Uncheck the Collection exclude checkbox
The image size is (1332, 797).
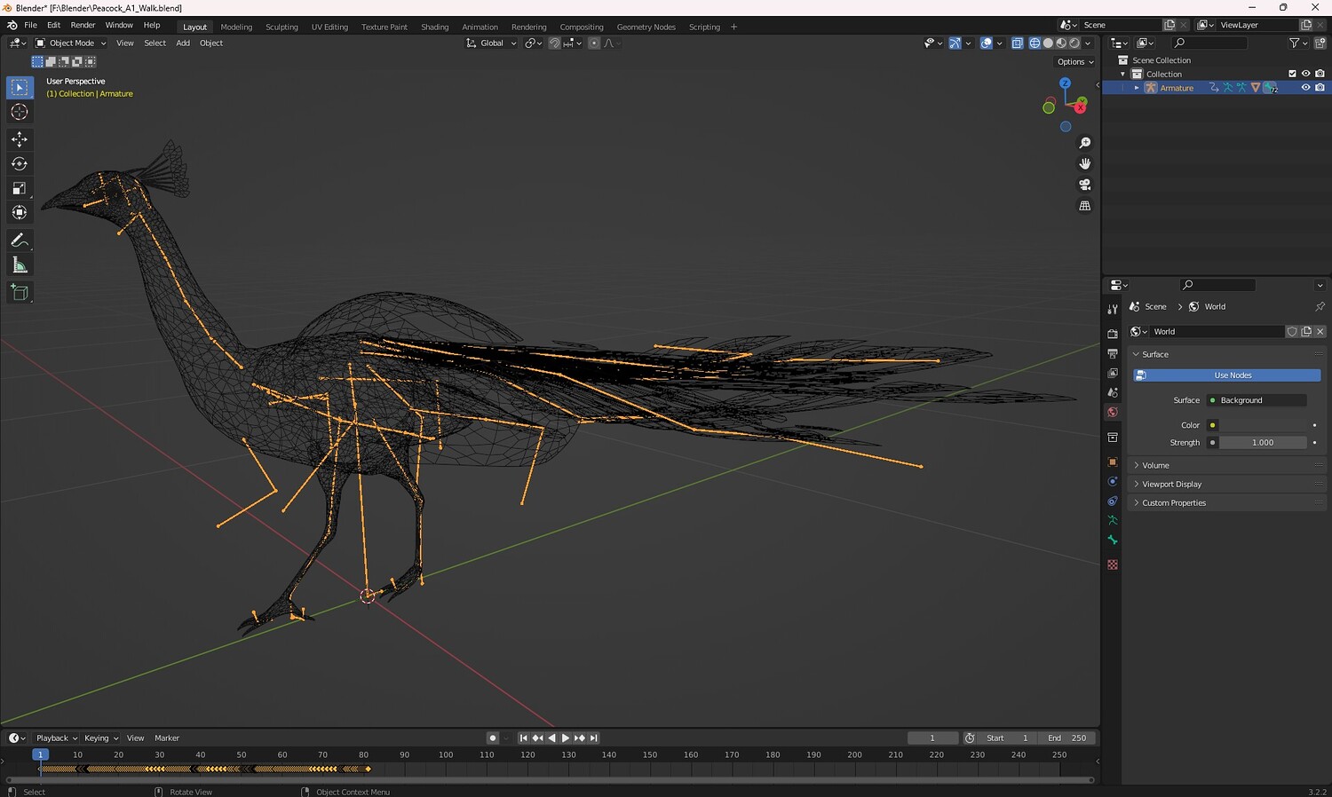click(x=1292, y=74)
